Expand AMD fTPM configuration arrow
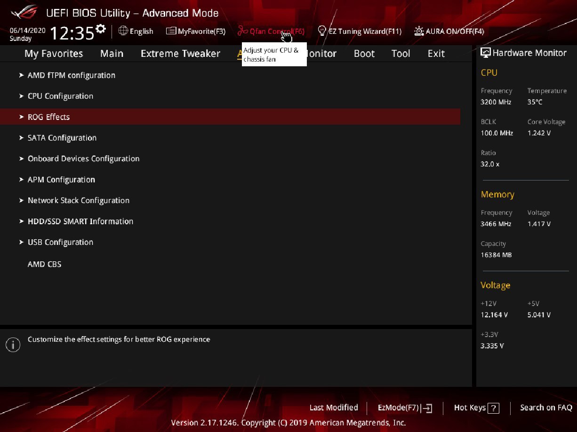Image resolution: width=577 pixels, height=432 pixels. click(21, 75)
